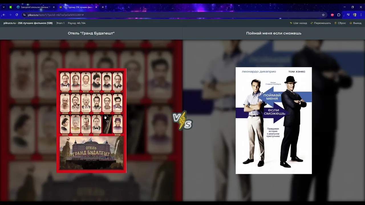Minimize the browser window
This screenshot has height=205, width=365.
(344, 7)
